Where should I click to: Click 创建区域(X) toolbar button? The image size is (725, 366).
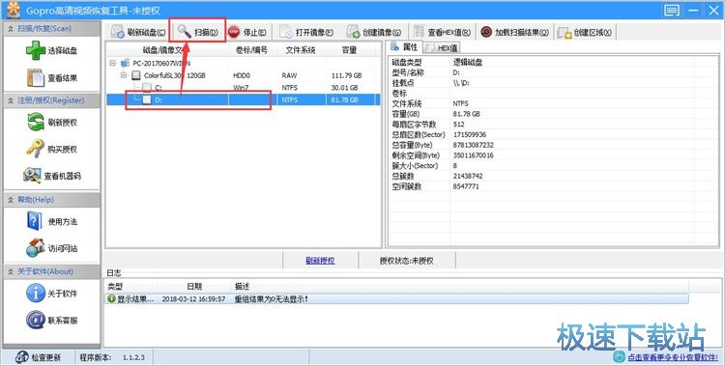pos(585,32)
